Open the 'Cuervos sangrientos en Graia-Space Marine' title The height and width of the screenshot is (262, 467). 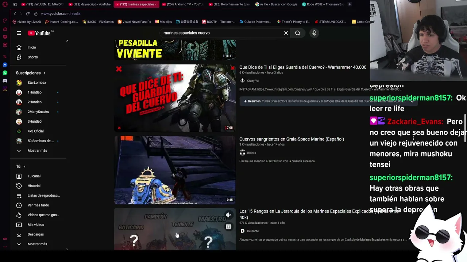[292, 139]
